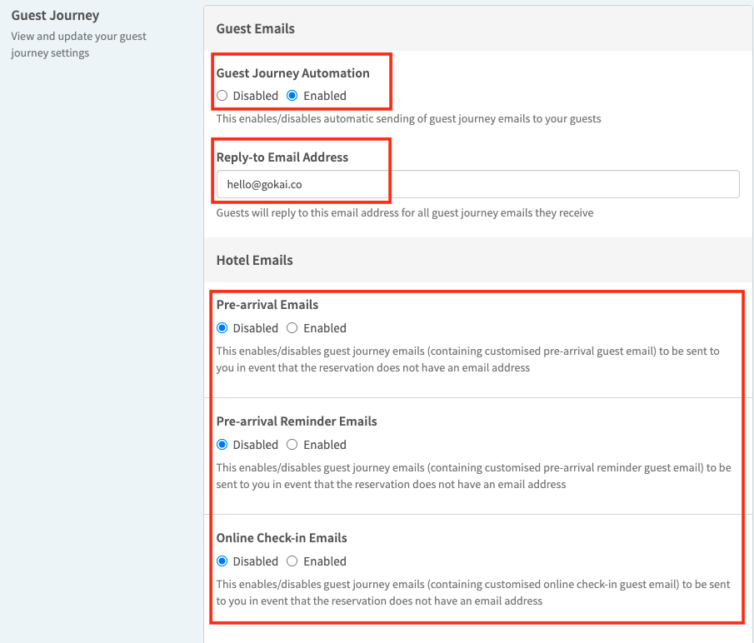Screen dimensions: 754x643
Task: Enable Pre-arrival Reminder Emails
Action: tap(292, 445)
